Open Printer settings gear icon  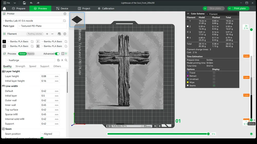[x=65, y=14]
